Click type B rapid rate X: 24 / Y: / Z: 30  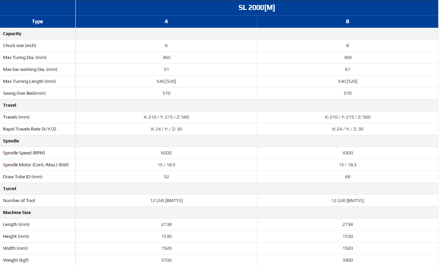click(x=348, y=129)
